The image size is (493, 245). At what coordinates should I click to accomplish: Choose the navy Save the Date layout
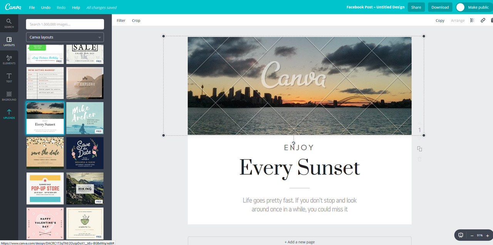(x=85, y=153)
